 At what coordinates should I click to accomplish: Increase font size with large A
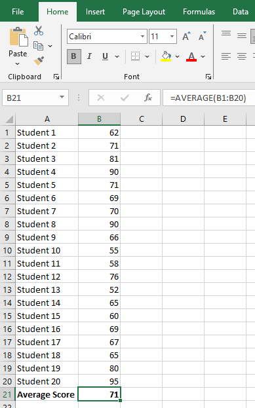pyautogui.click(x=186, y=36)
